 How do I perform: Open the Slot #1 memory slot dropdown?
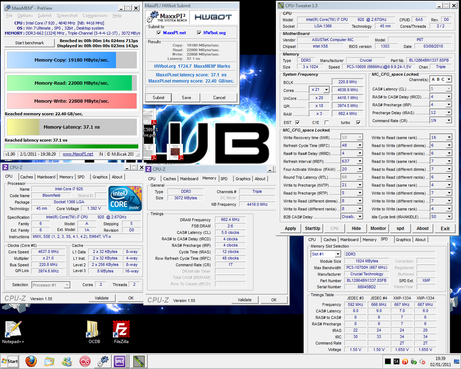click(337, 254)
